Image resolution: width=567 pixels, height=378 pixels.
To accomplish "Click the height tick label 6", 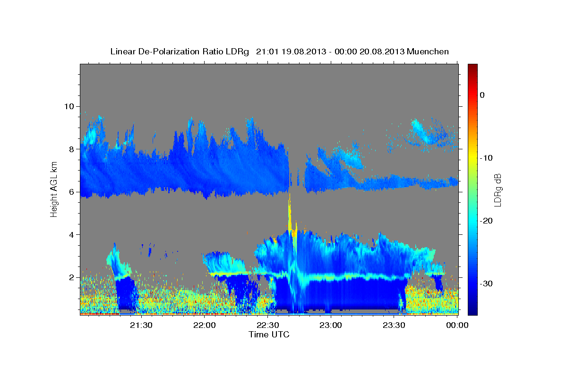I will (71, 192).
